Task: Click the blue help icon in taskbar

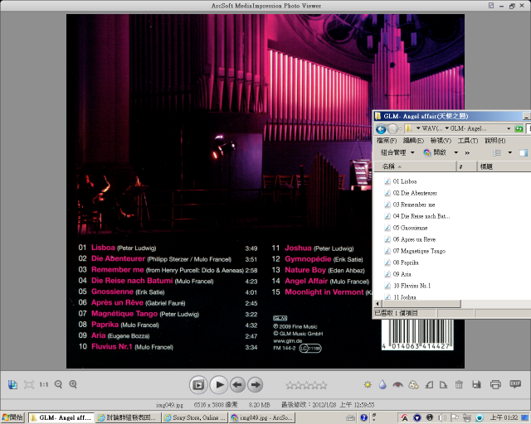Action: [x=364, y=418]
